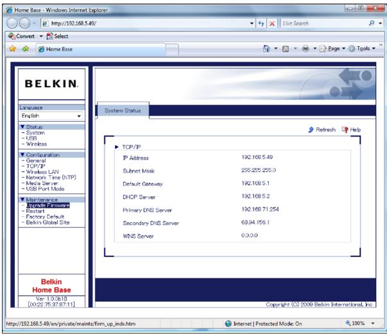Click the Subnet Mask value 255.255.255.0
387x334 pixels.
point(259,170)
